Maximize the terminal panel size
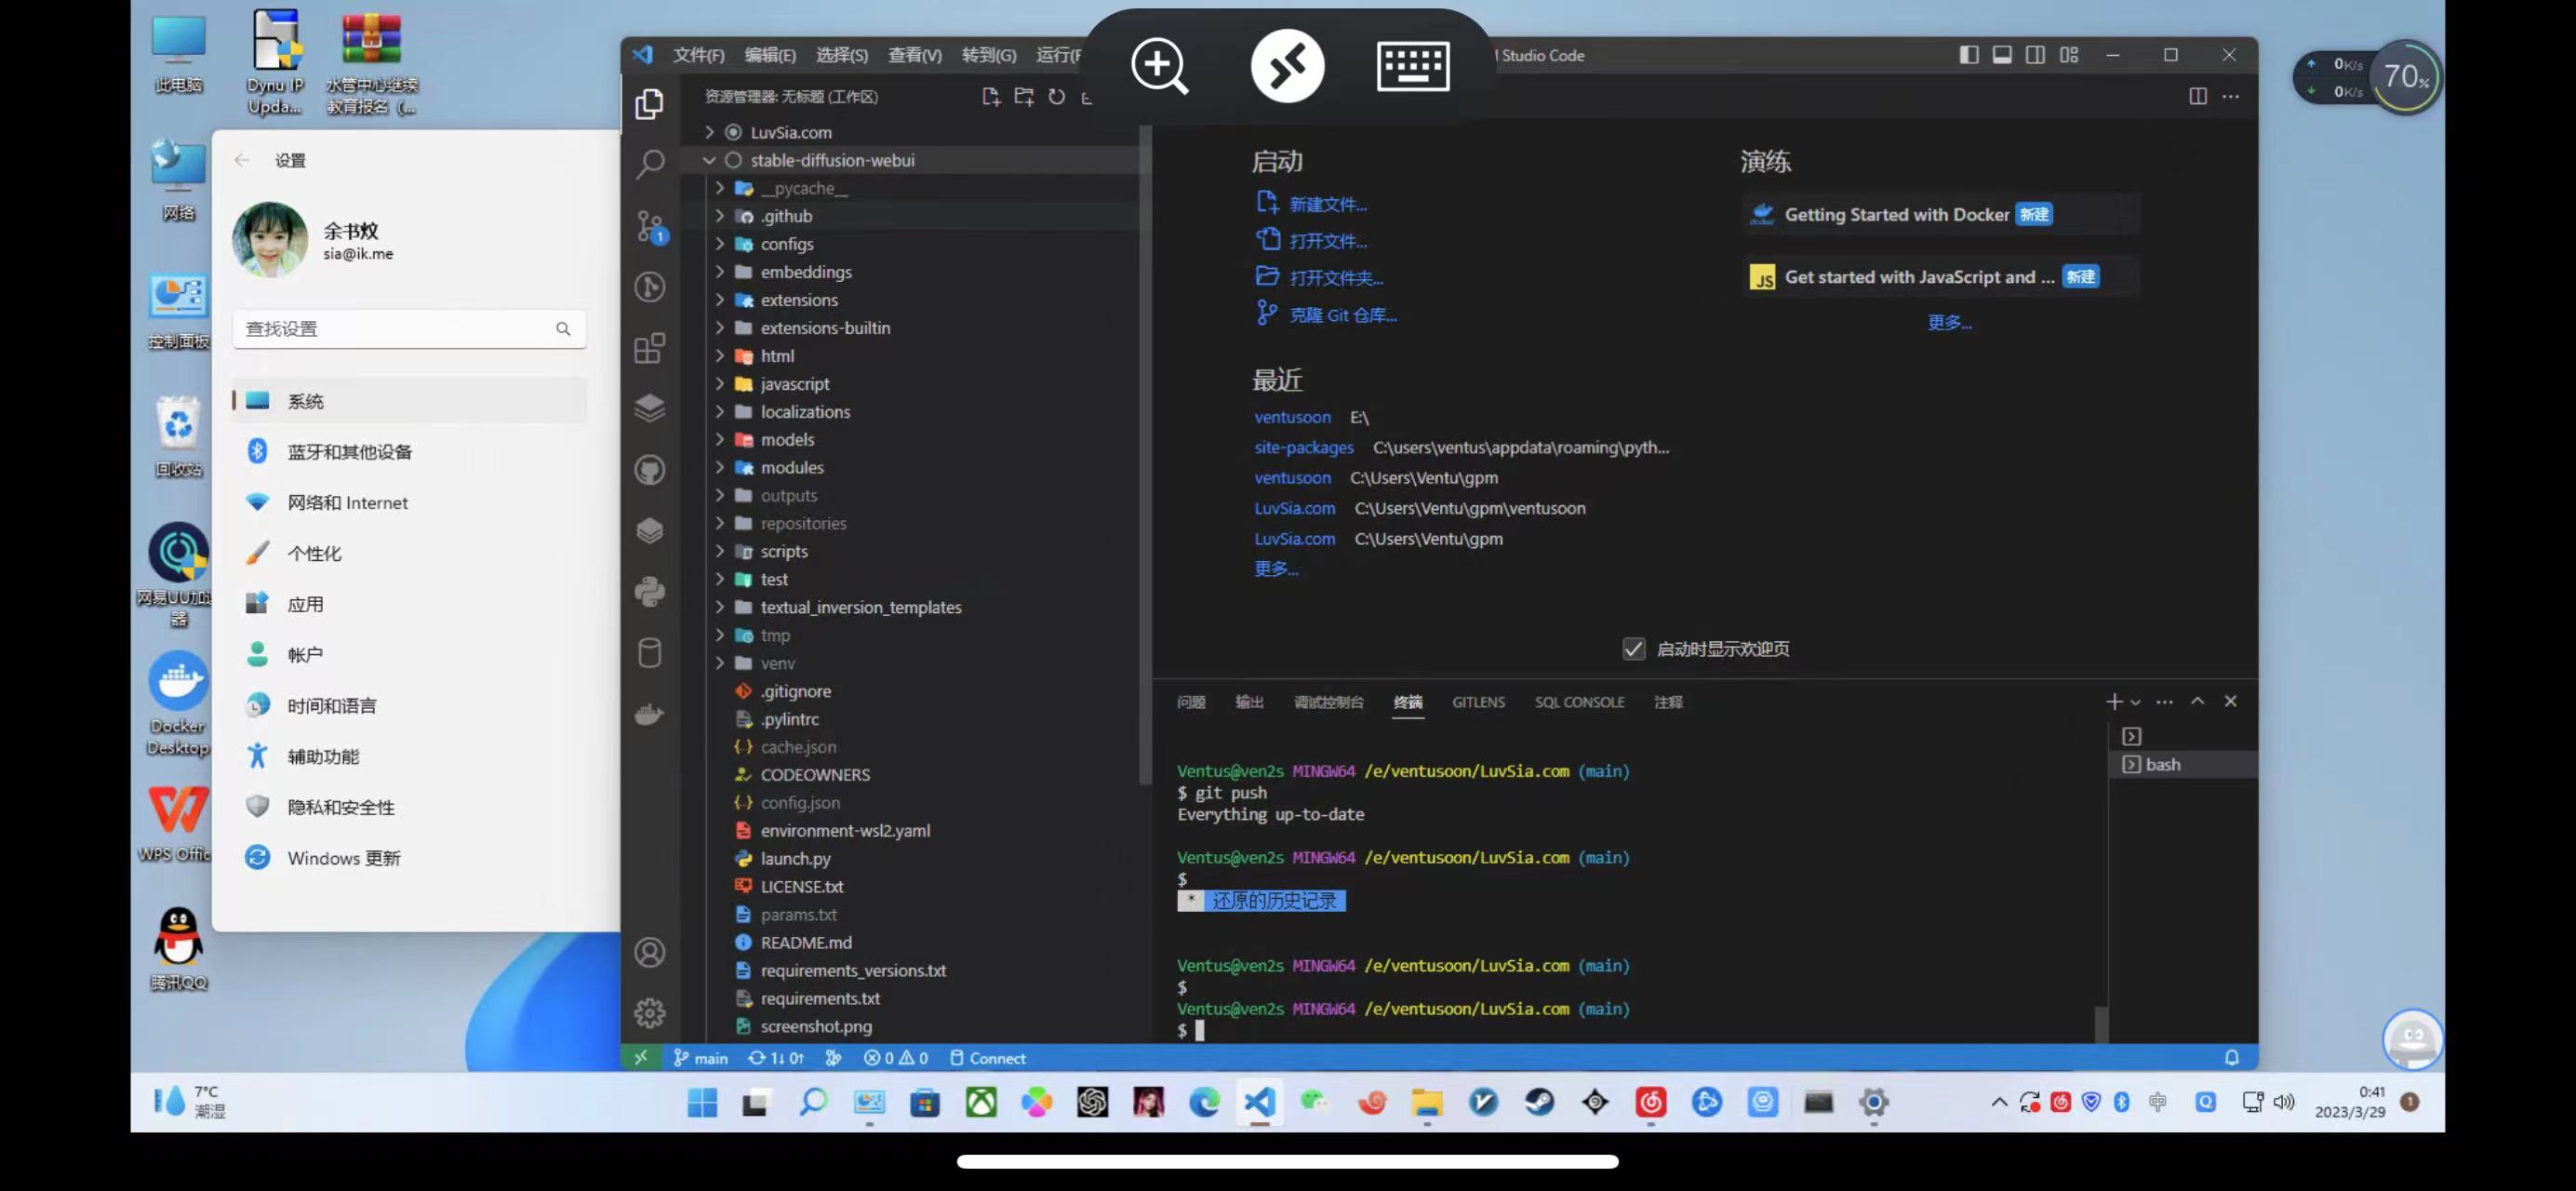2576x1191 pixels. (2197, 701)
